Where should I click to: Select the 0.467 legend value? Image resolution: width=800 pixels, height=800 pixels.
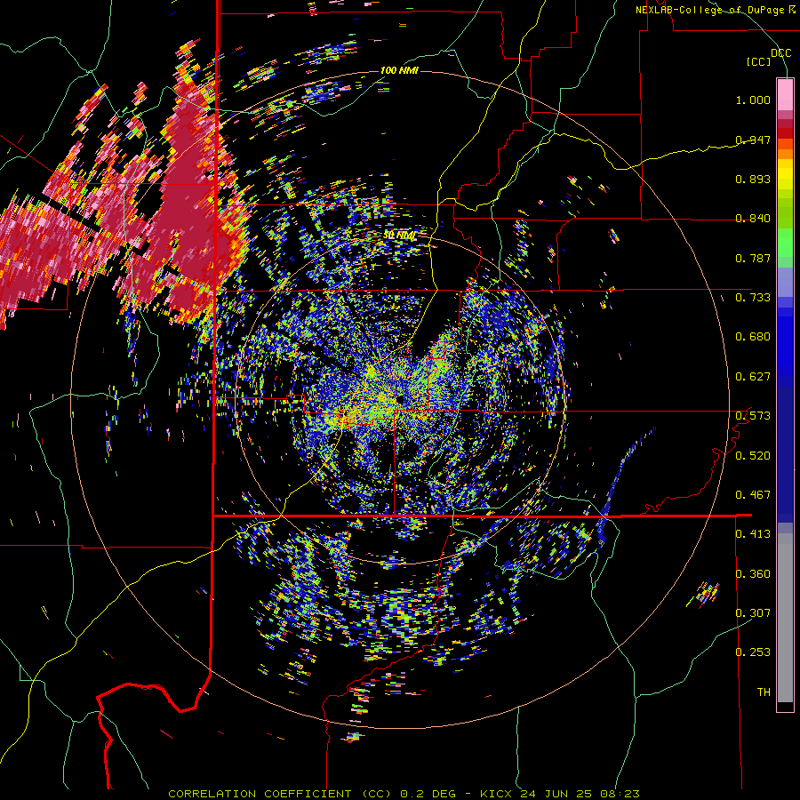pos(753,495)
